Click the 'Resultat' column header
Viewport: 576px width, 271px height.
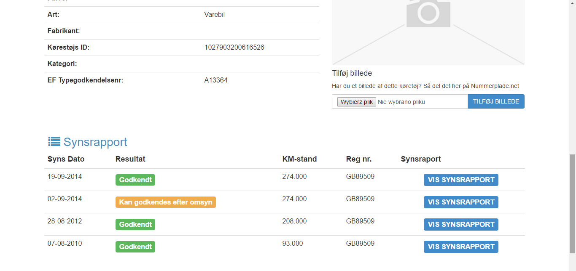[x=130, y=159]
